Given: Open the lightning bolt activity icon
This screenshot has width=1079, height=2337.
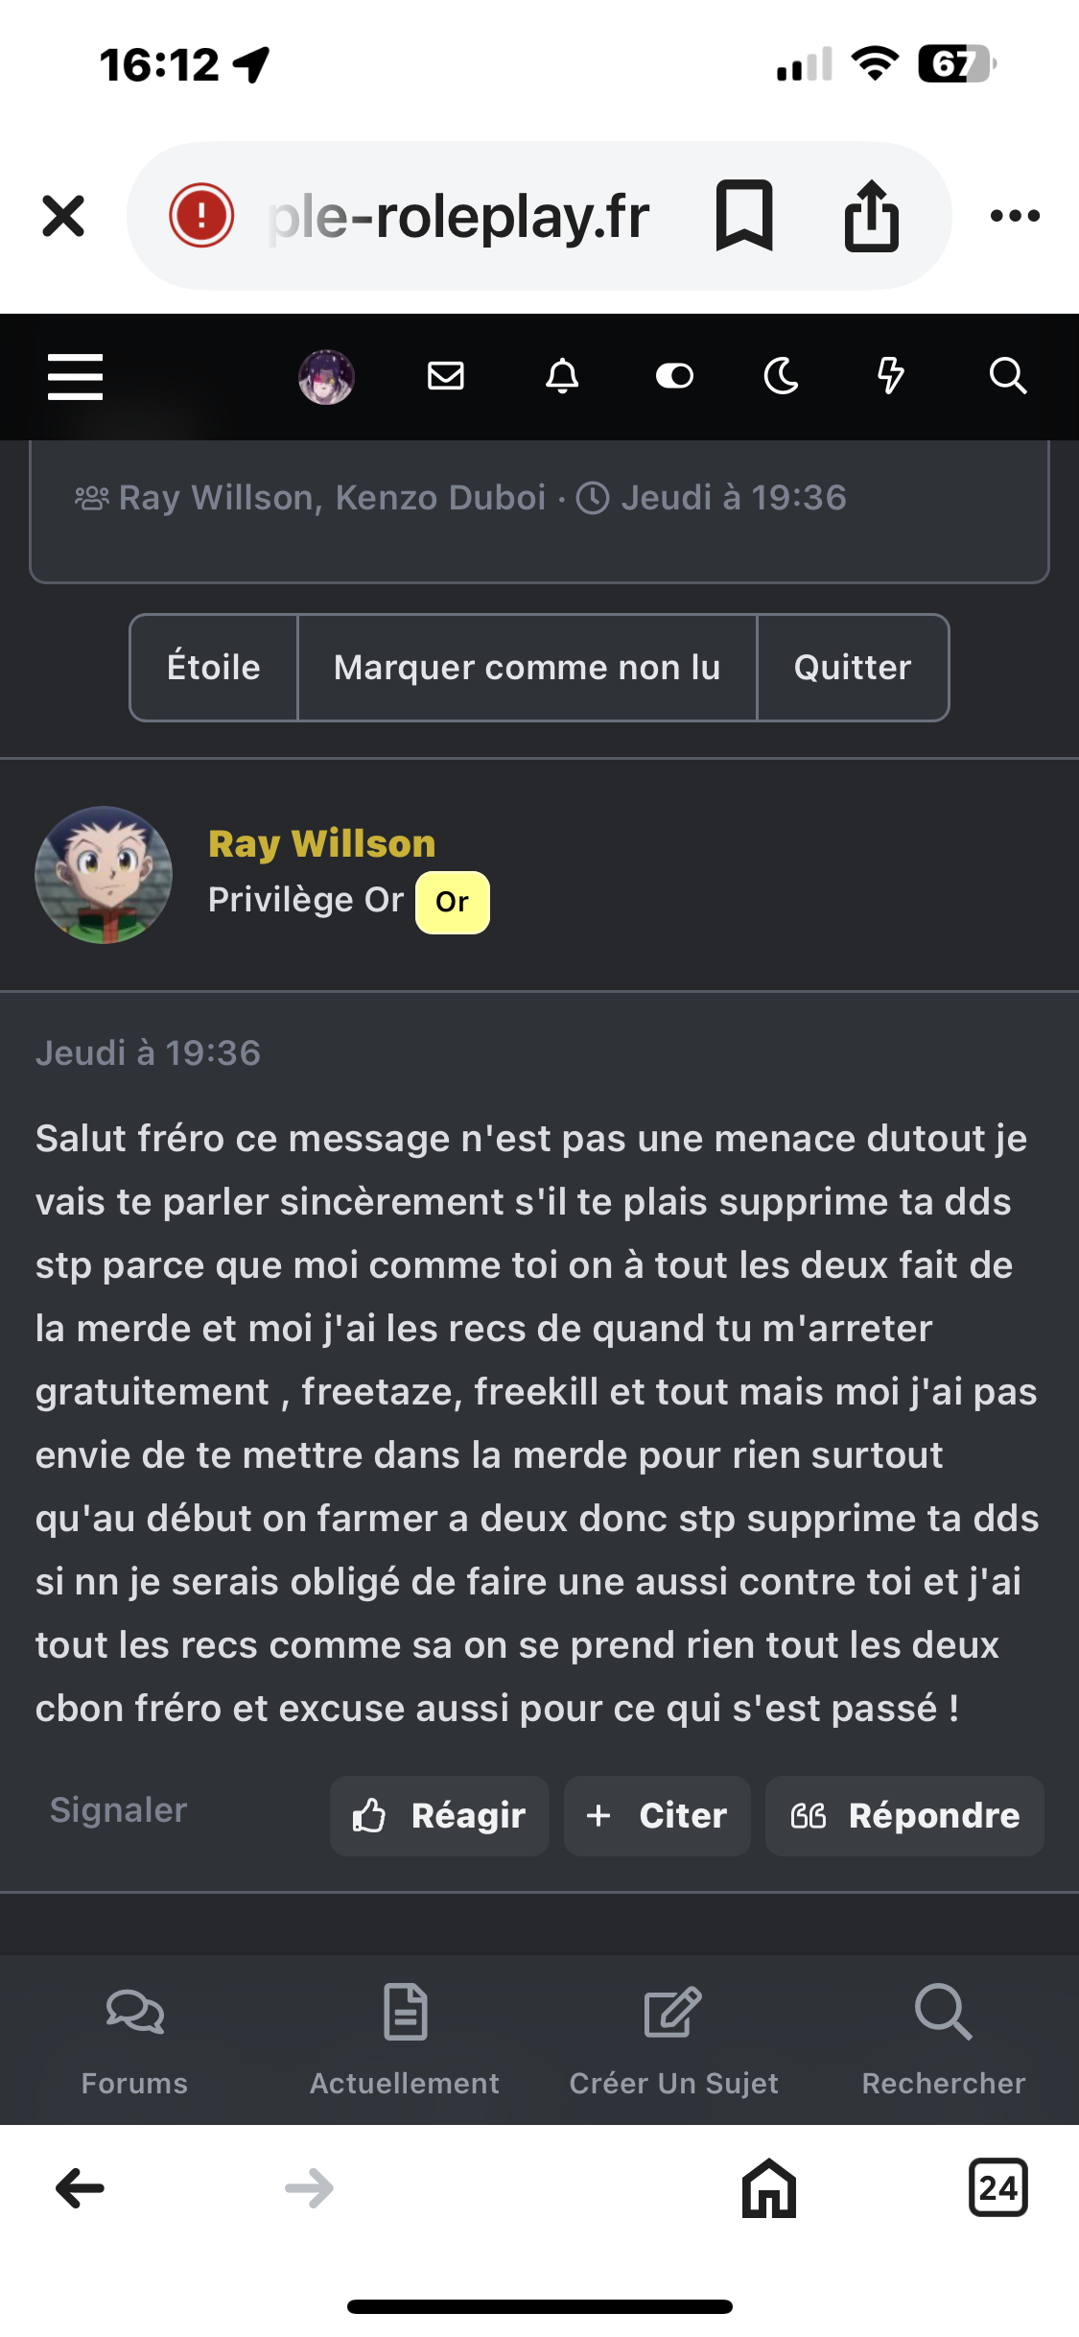Looking at the screenshot, I should 891,376.
